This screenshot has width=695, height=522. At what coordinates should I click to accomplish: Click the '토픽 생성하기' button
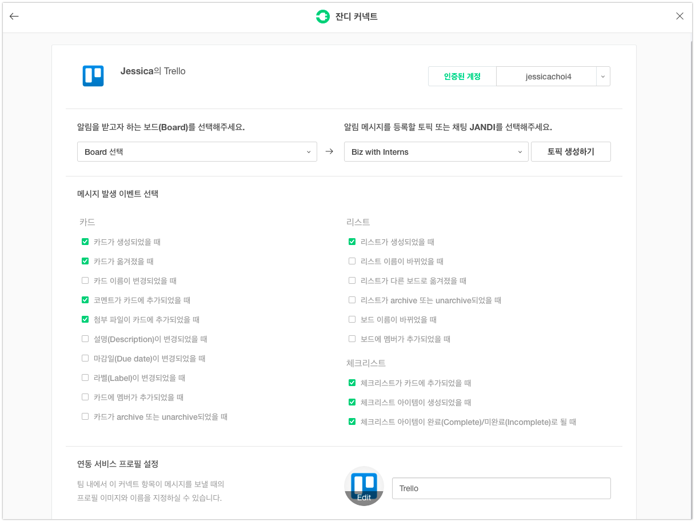pos(570,152)
